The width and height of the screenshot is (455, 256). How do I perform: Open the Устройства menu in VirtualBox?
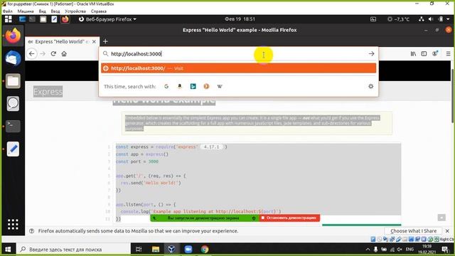pyautogui.click(x=75, y=11)
